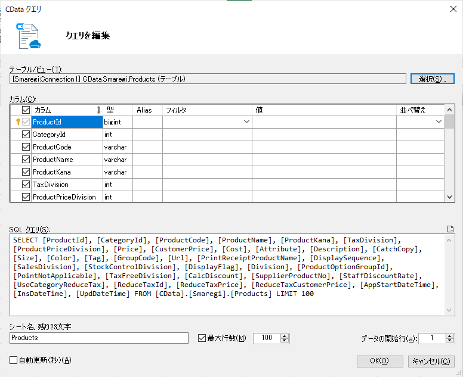Click the 型 type column header
The height and width of the screenshot is (377, 463).
coord(118,110)
